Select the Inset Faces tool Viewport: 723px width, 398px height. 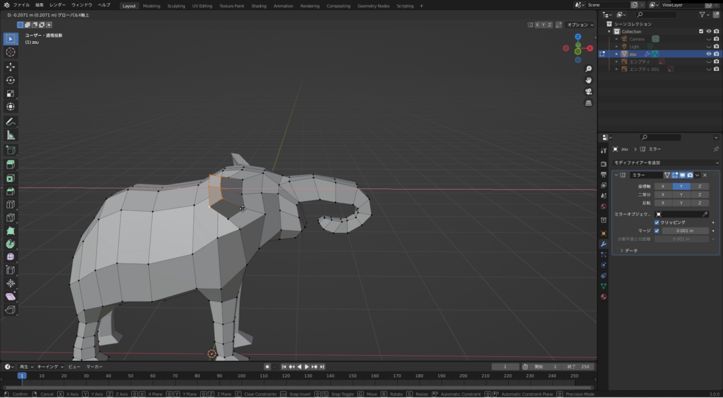(10, 178)
